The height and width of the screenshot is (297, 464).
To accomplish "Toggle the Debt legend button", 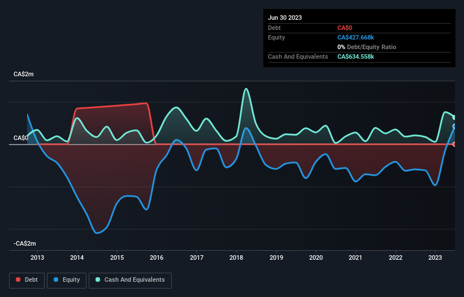I will tap(27, 280).
